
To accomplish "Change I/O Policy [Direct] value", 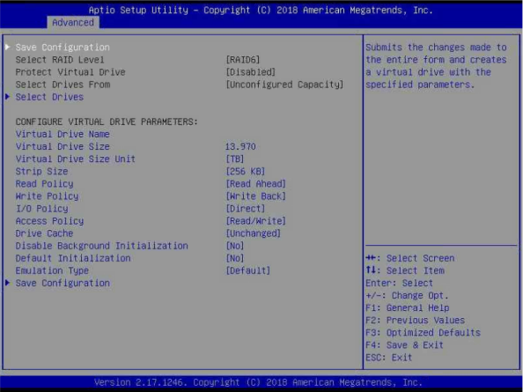I will click(x=246, y=209).
